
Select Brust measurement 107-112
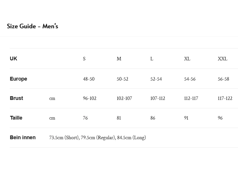pos(158,98)
